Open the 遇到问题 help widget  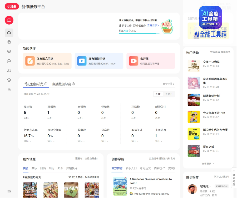coord(234,178)
